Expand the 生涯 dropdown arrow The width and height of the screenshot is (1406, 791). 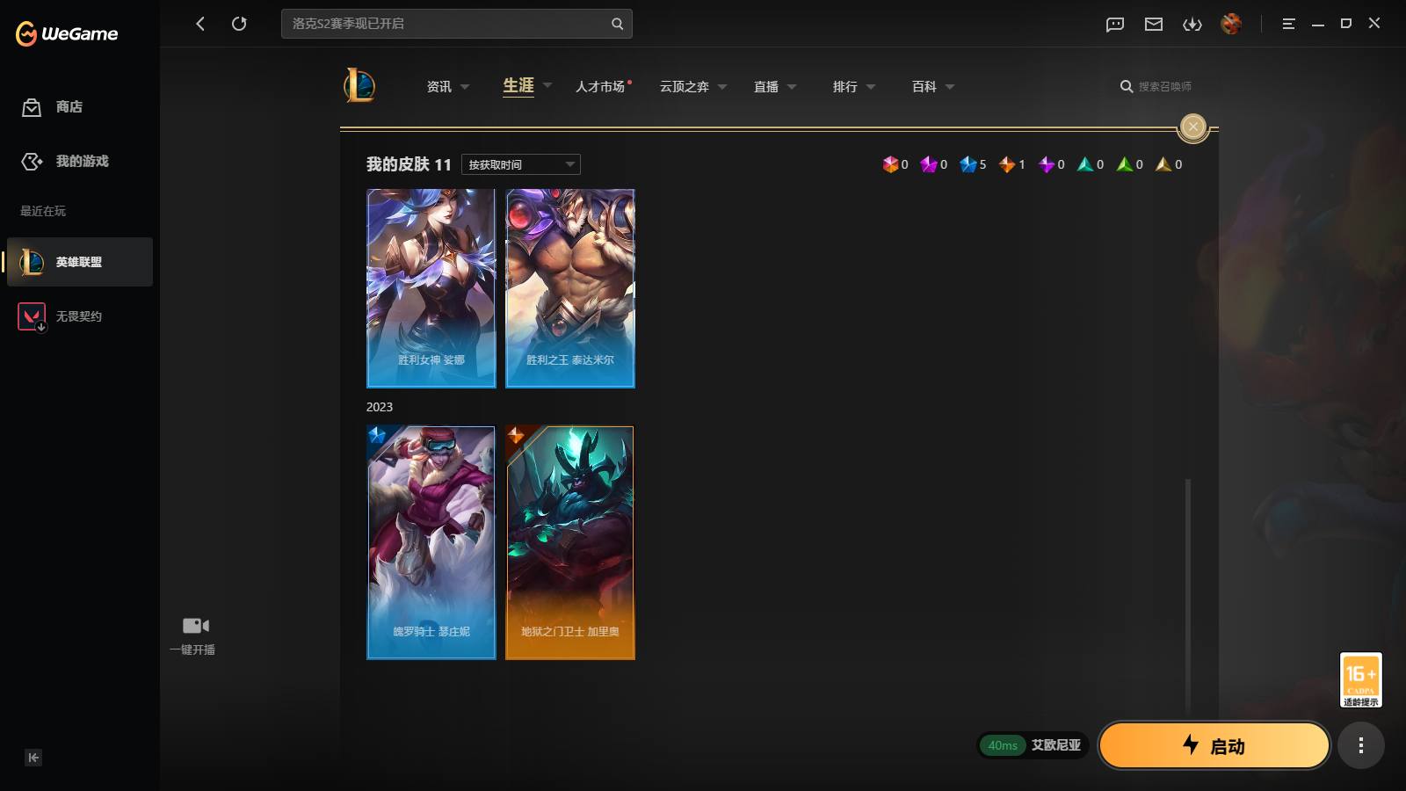point(547,85)
